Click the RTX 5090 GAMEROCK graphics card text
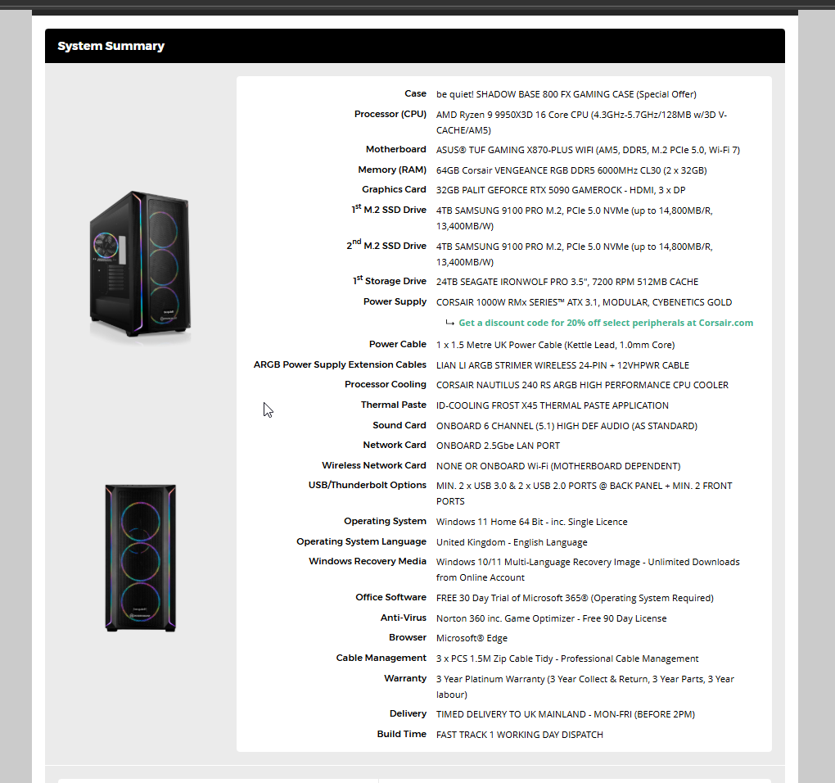The width and height of the screenshot is (835, 783). (560, 190)
